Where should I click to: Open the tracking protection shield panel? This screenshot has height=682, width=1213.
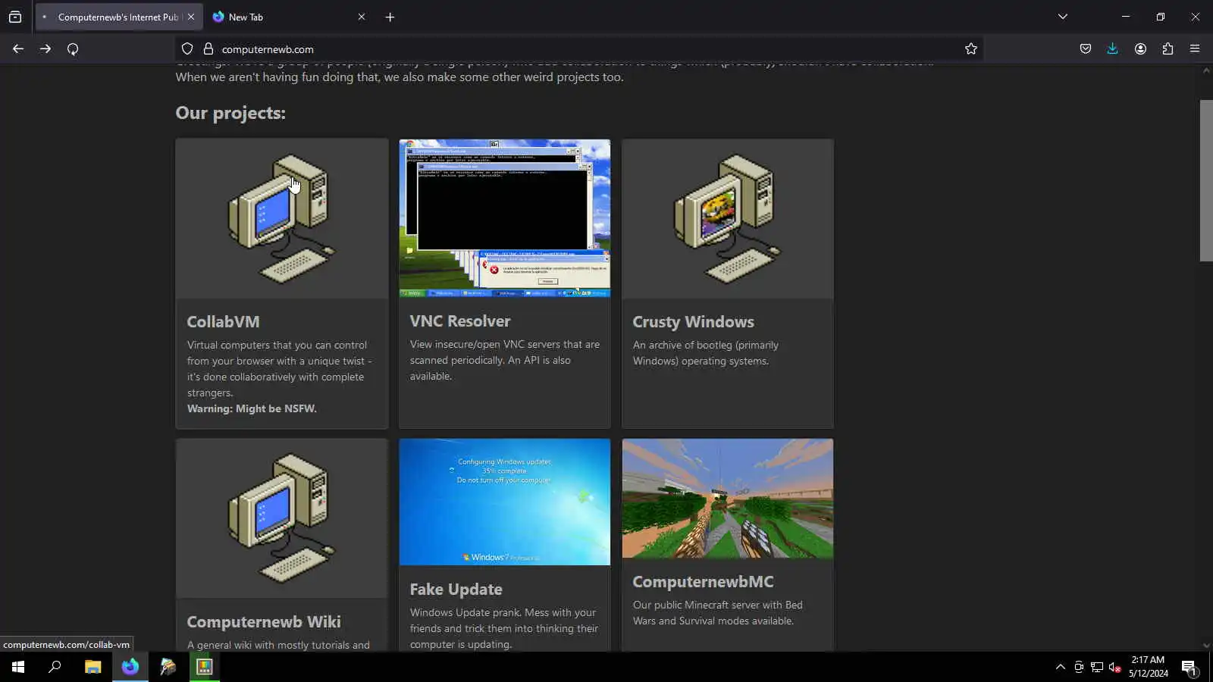pyautogui.click(x=187, y=49)
